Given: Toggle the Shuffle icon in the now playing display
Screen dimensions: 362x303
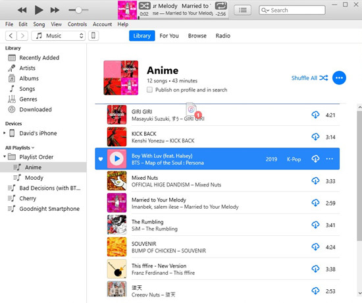Looking at the screenshot, I should pos(145,5).
